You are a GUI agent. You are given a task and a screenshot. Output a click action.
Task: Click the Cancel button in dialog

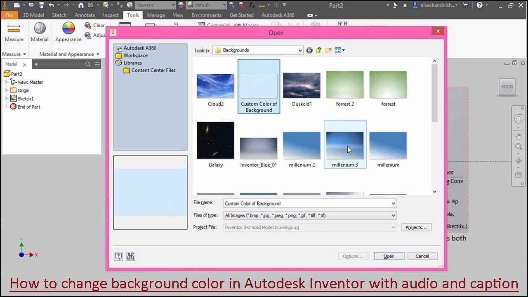point(422,256)
